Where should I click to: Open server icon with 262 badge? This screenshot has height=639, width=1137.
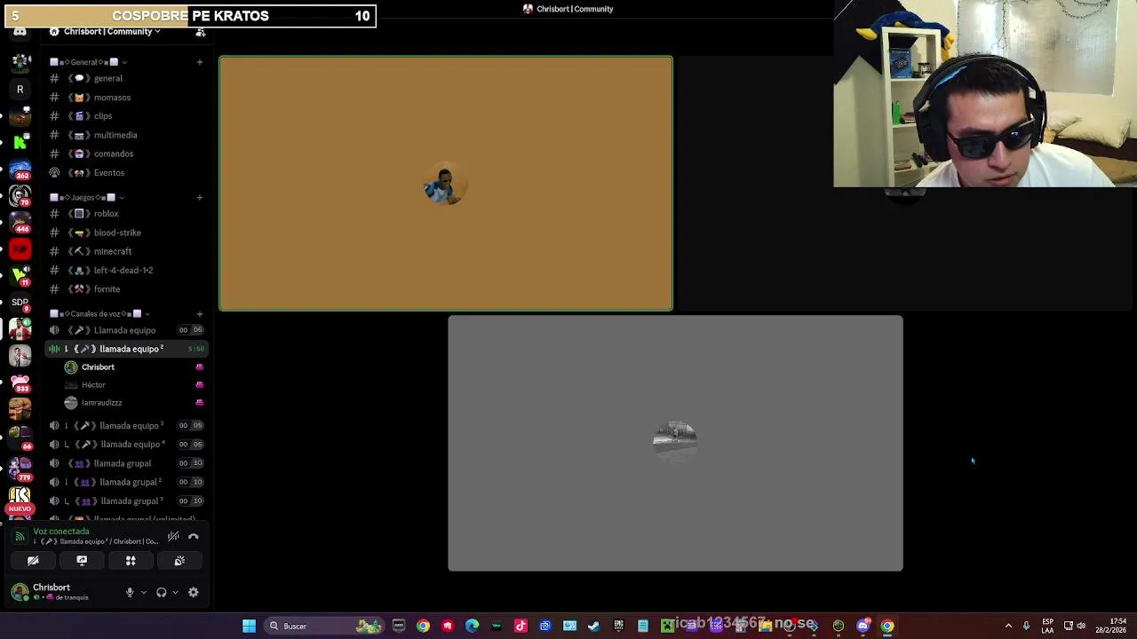(20, 170)
